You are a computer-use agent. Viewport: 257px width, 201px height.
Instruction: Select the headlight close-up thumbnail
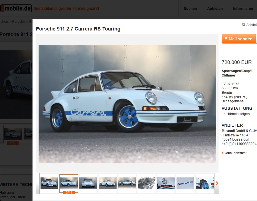click(166, 183)
